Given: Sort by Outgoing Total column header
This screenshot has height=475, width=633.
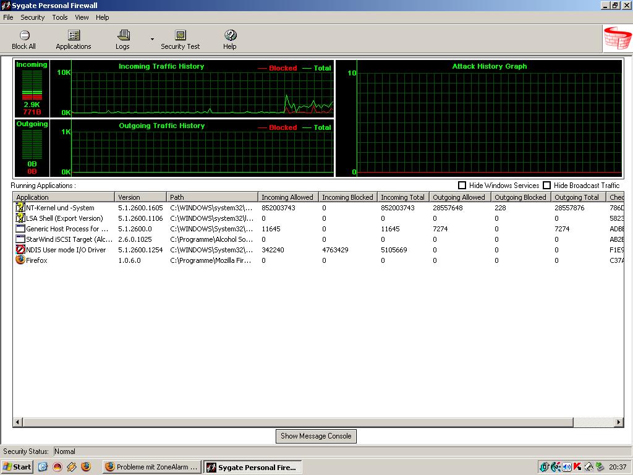Looking at the screenshot, I should 578,197.
